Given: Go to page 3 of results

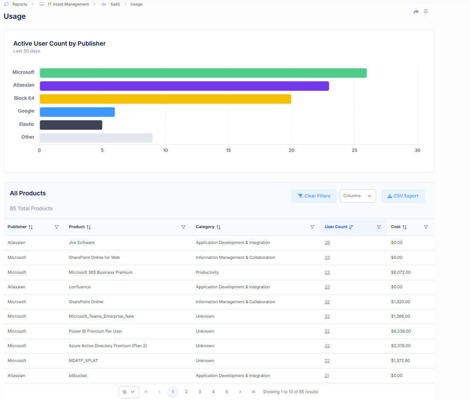Looking at the screenshot, I should point(200,392).
